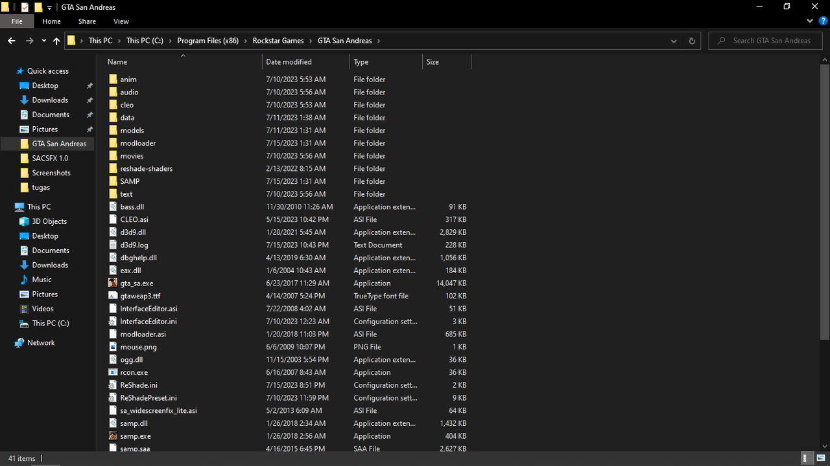Navigate to This PC (C:) breadcrumb
Viewport: 830px width, 466px height.
145,41
